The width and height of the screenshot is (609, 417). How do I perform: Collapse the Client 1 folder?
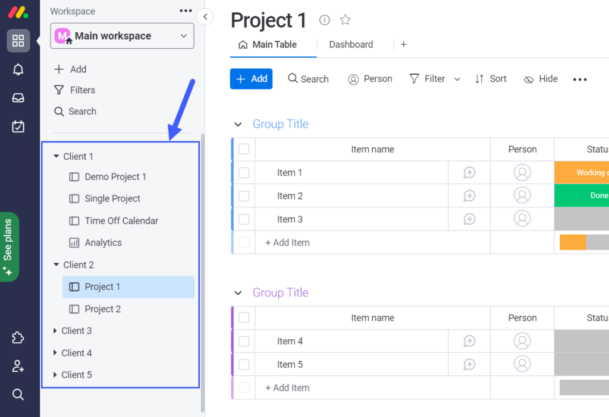56,156
